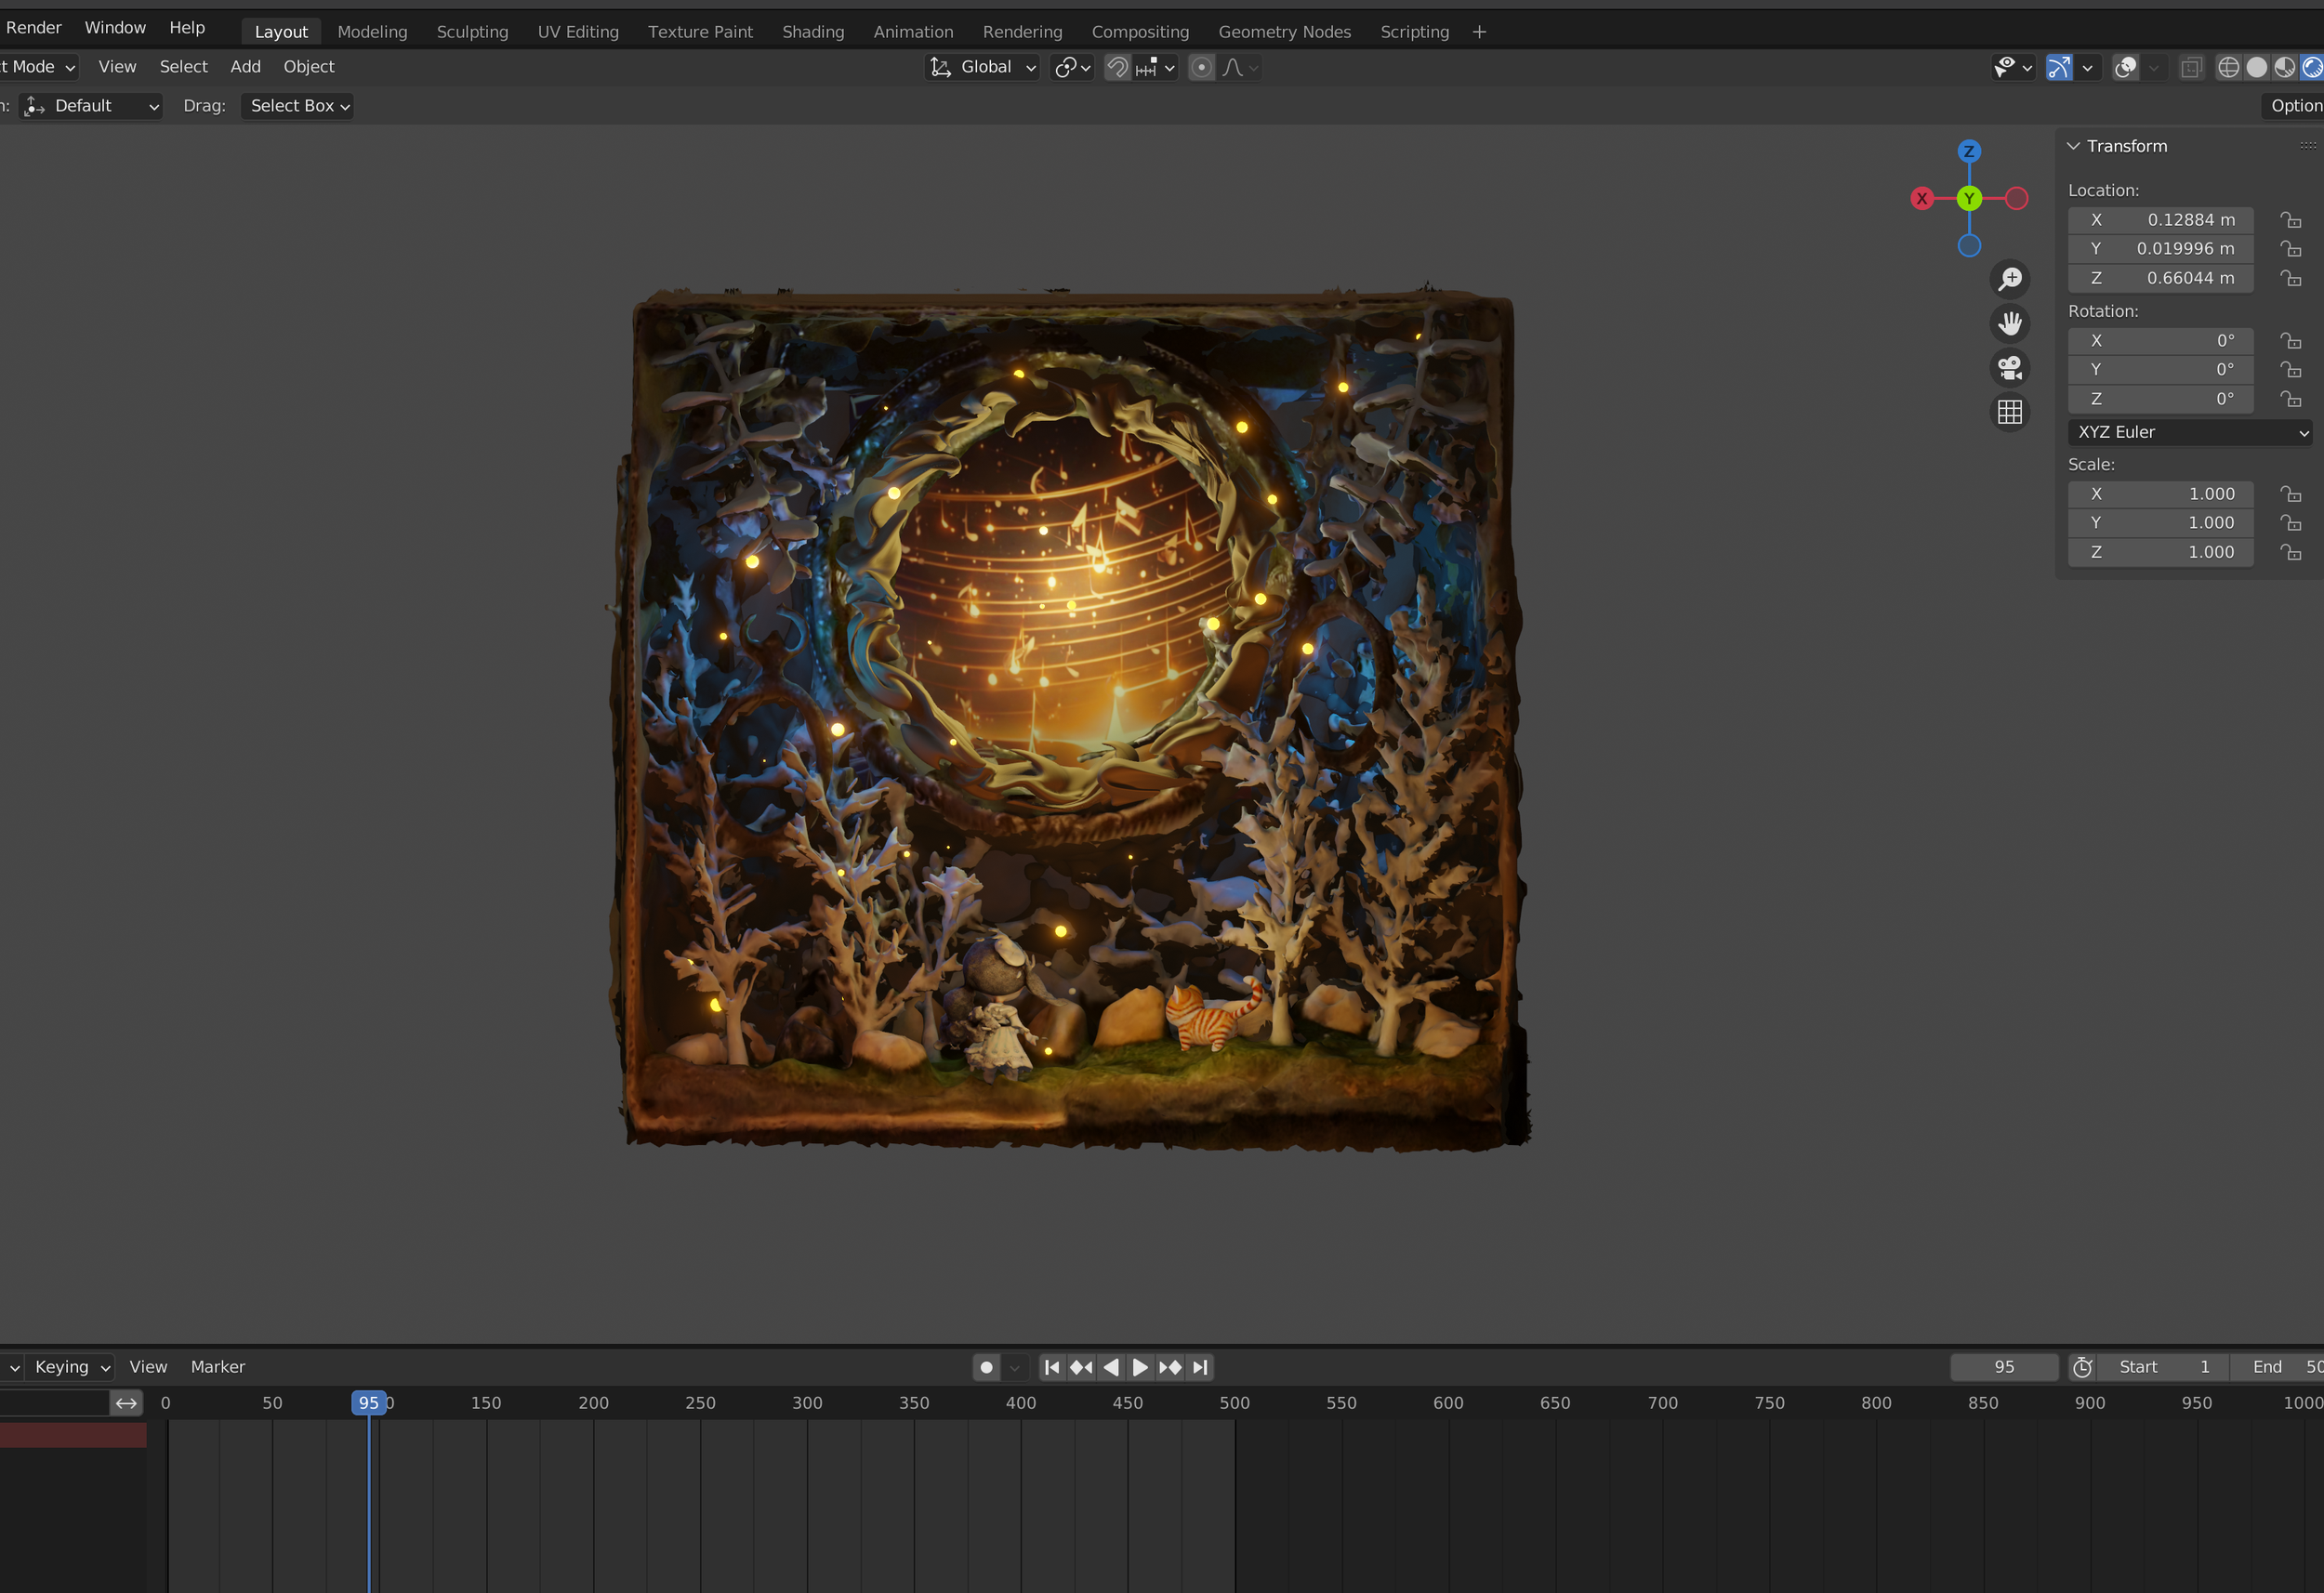Toggle X-ray mode
This screenshot has width=2324, height=1593.
2191,67
